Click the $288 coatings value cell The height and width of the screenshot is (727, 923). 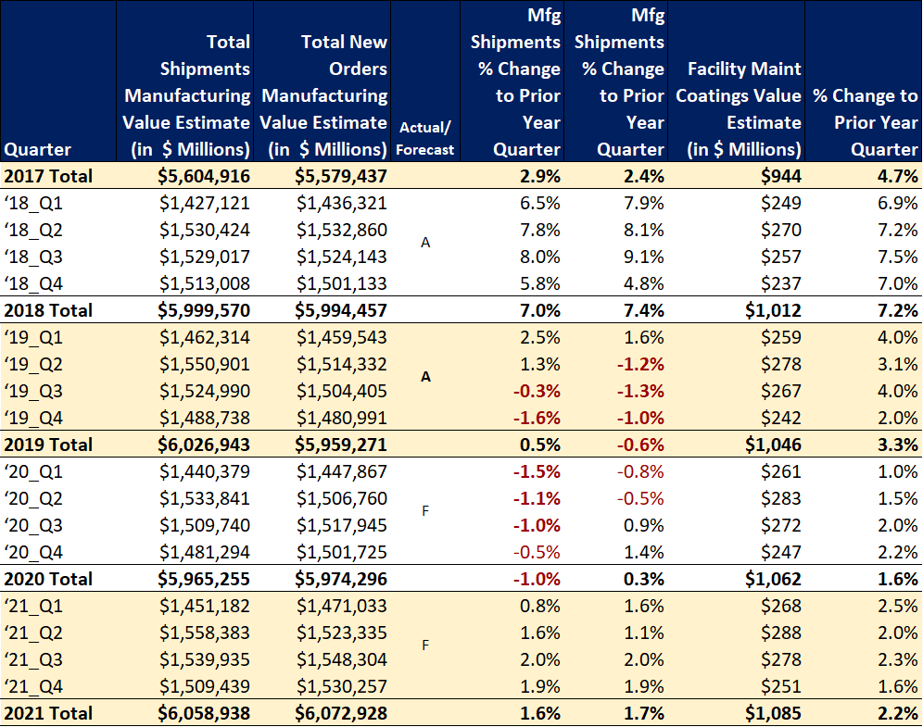pos(782,633)
